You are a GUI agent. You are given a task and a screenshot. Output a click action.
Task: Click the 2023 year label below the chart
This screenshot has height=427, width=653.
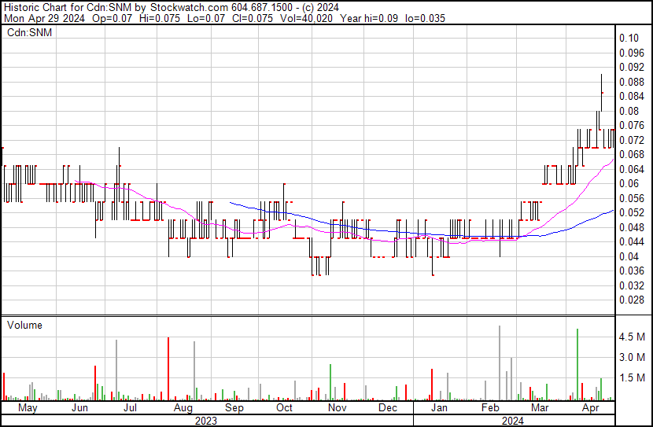tap(206, 421)
